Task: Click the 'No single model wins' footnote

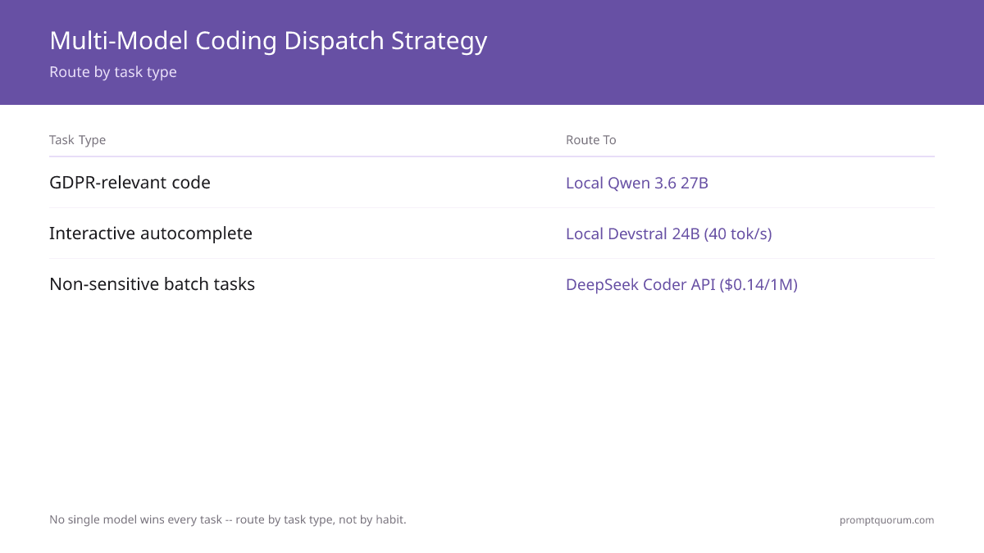Action: point(228,519)
